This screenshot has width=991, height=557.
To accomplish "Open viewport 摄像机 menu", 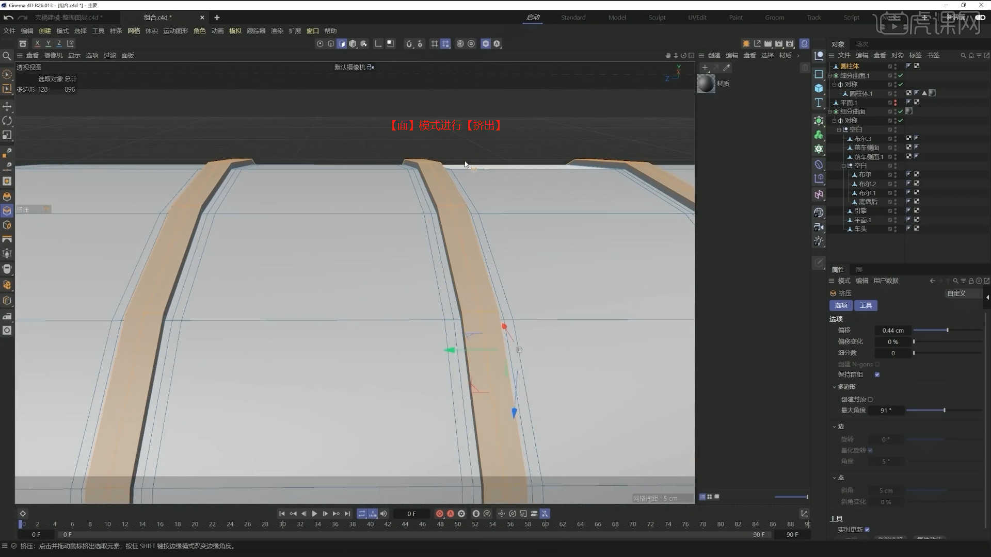I will pyautogui.click(x=53, y=55).
